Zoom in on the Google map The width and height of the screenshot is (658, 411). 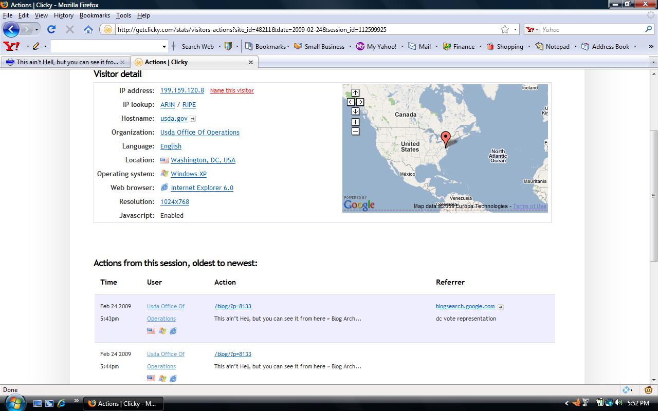pyautogui.click(x=355, y=122)
